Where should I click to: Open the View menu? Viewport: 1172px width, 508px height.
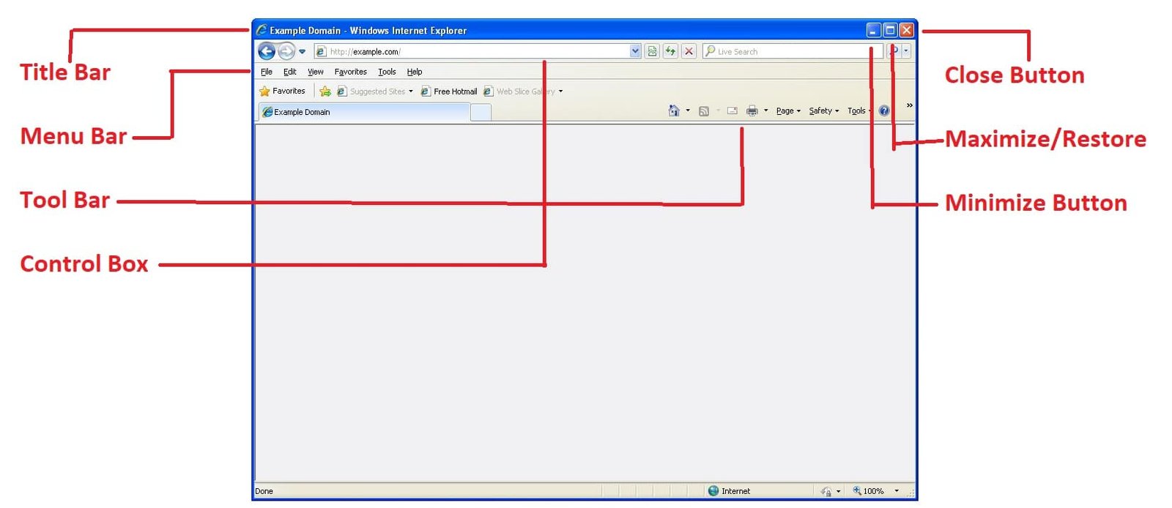click(315, 72)
